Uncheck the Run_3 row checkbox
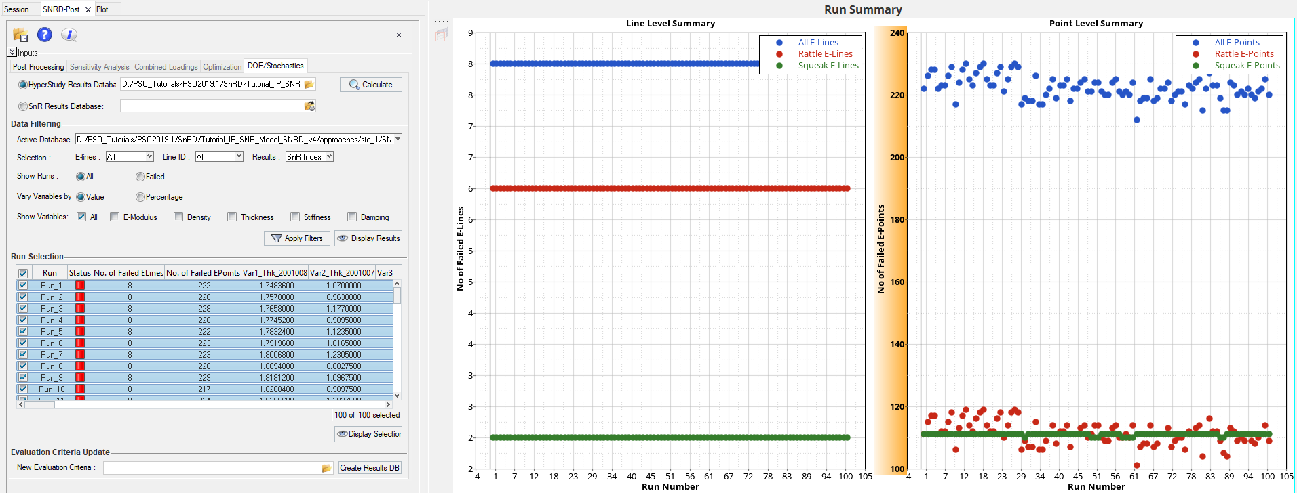 coord(23,309)
